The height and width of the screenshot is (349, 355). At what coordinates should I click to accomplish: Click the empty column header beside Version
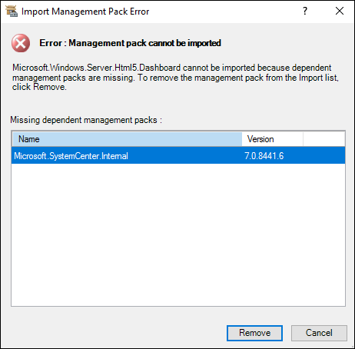tap(324, 139)
